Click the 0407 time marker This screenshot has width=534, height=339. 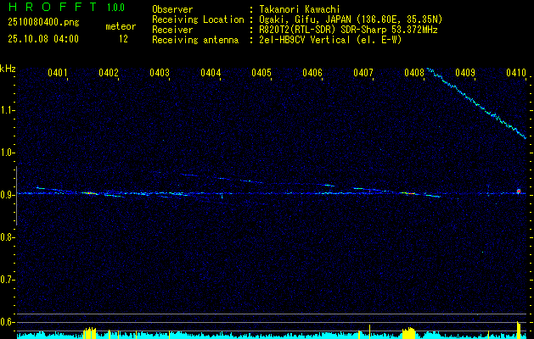click(x=363, y=72)
